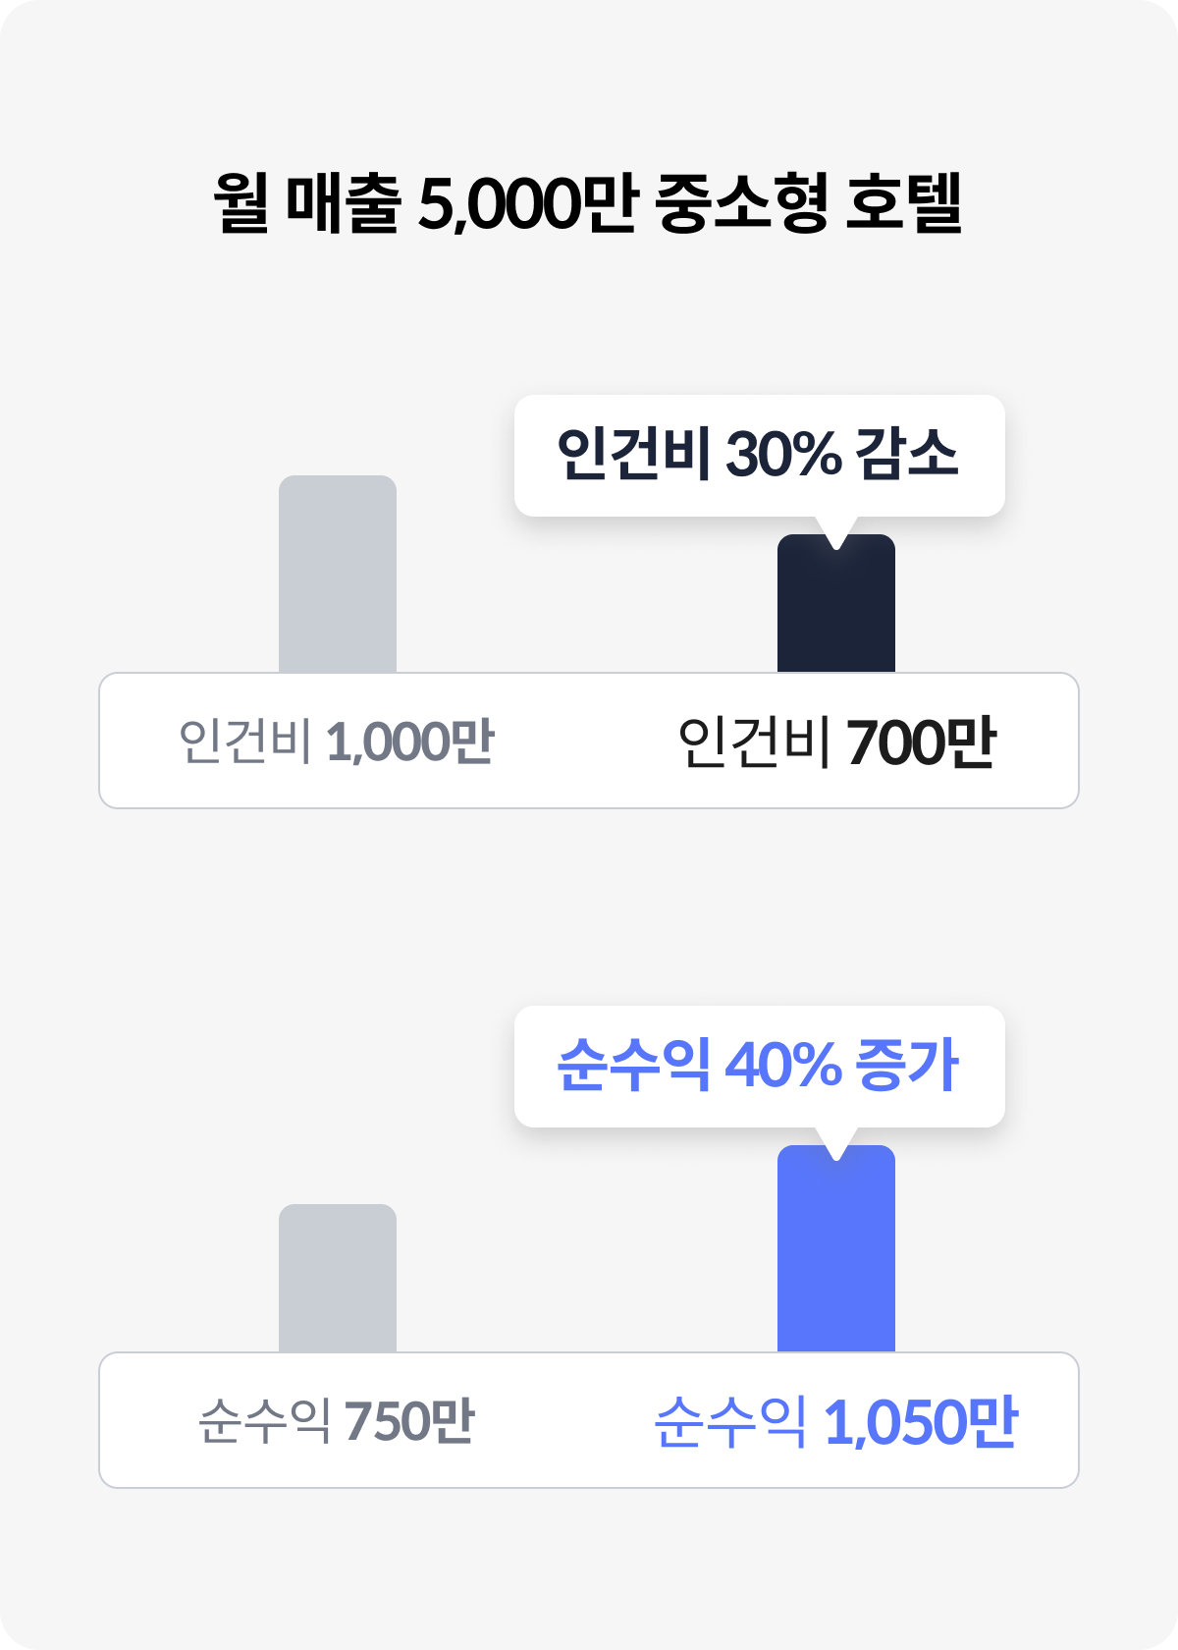Viewport: 1178px width, 1650px height.
Task: Click the 1,000만 bold gray number
Action: pos(410,742)
